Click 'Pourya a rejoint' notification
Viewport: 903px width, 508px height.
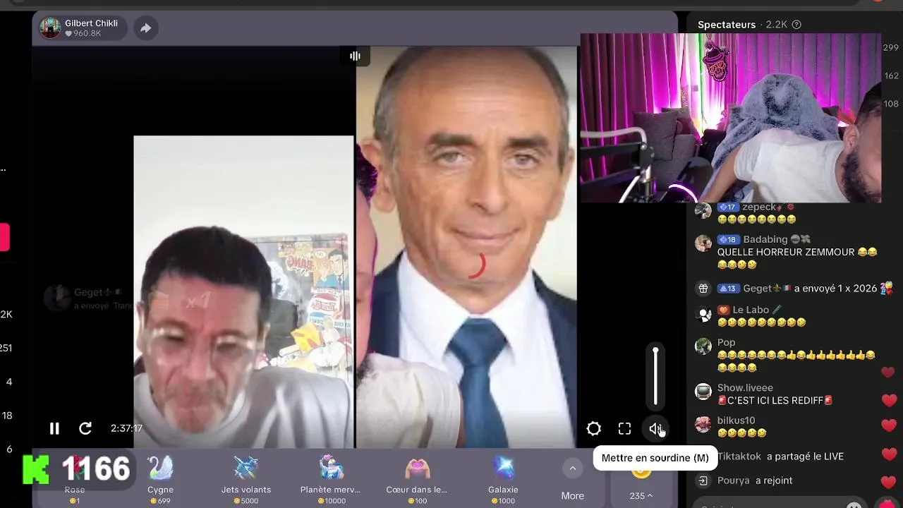pos(755,480)
